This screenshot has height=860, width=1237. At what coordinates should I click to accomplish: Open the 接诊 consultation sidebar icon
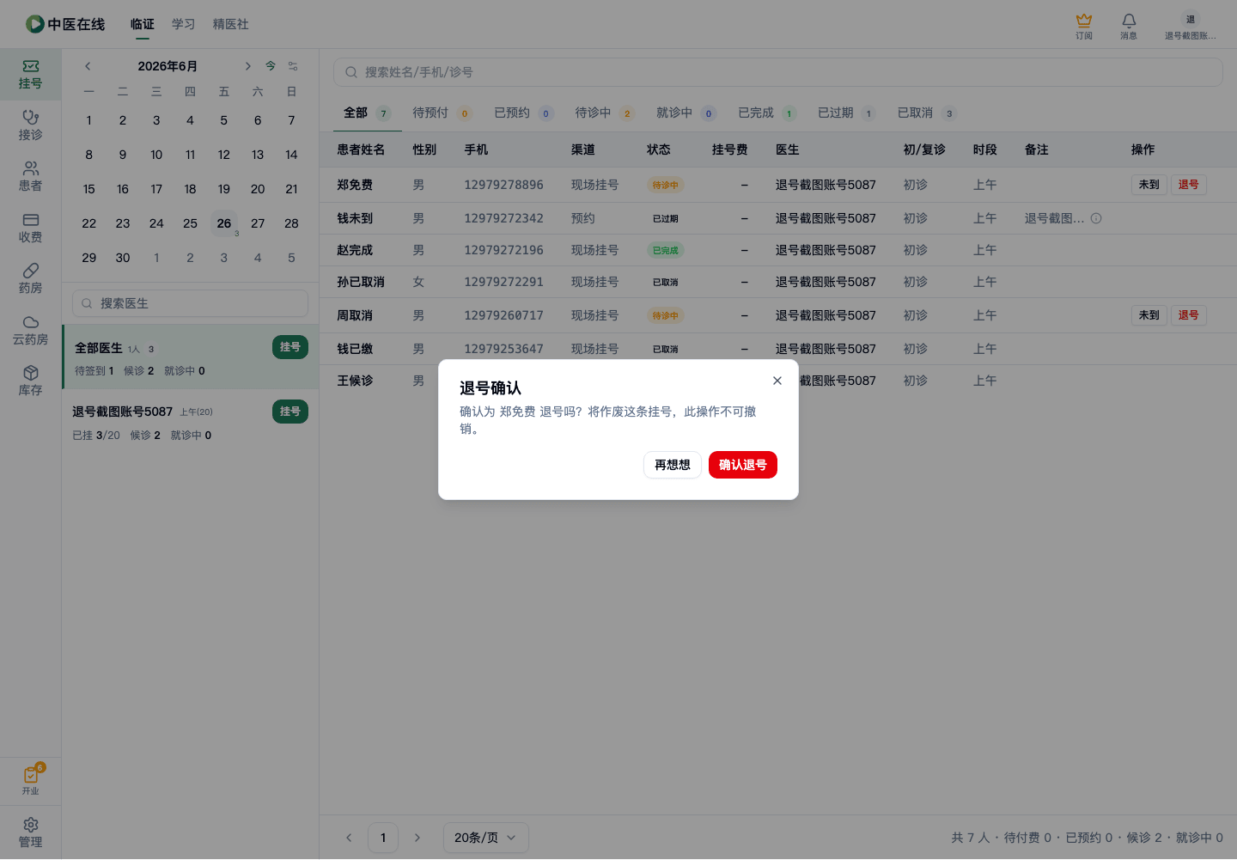[30, 125]
